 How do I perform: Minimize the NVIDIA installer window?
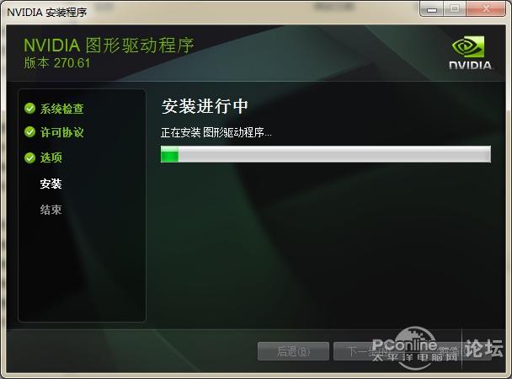coord(432,9)
